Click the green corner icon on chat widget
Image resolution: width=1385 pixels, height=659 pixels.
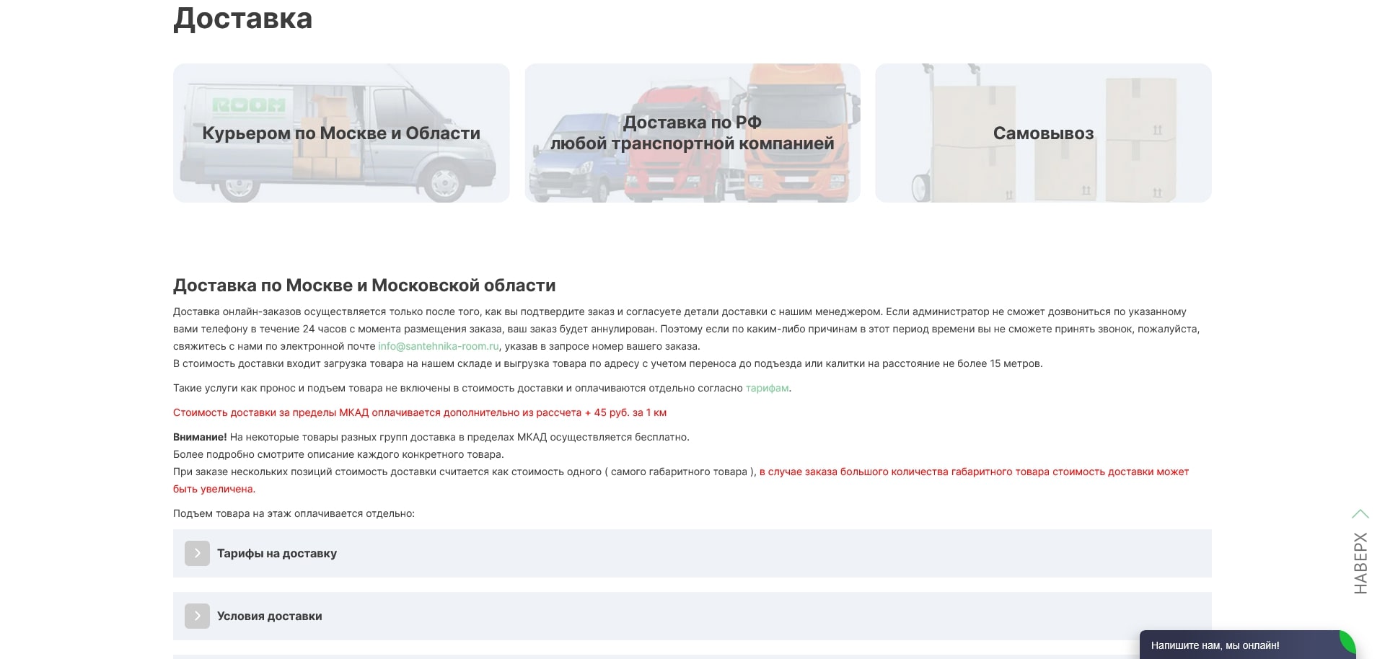[x=1346, y=641]
